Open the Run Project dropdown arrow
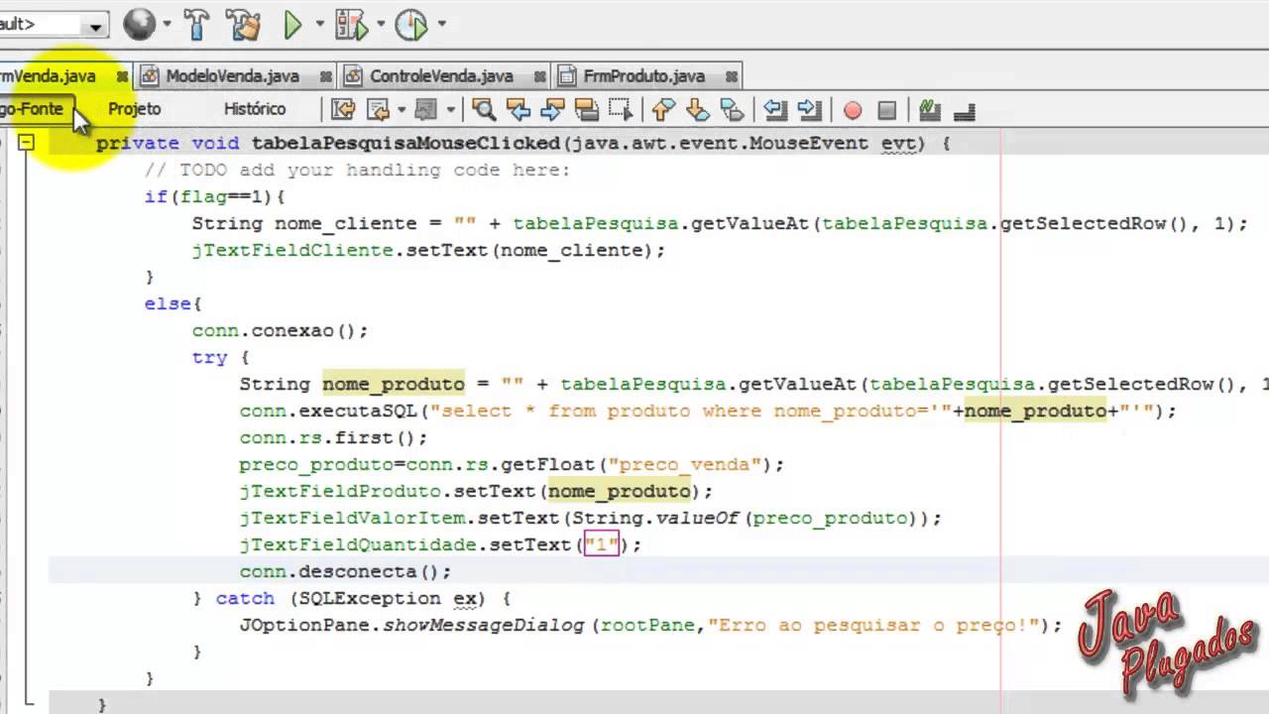 (x=319, y=24)
